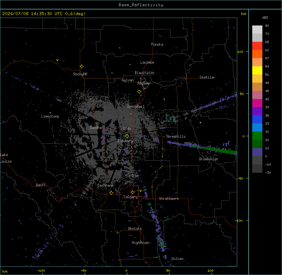This screenshot has width=282, height=275.
Task: Click the asterisk marker east of Innisfail
Action: (164, 99)
